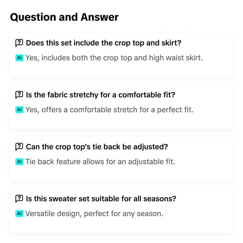Screen dimensions: 243x243
Task: Select answer 'Versatile design, perfect for any season.'
Action: click(94, 214)
